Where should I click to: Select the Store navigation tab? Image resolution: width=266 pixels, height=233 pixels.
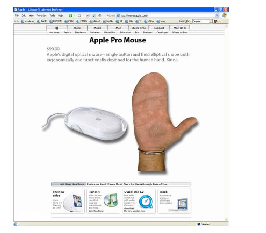(x=77, y=28)
